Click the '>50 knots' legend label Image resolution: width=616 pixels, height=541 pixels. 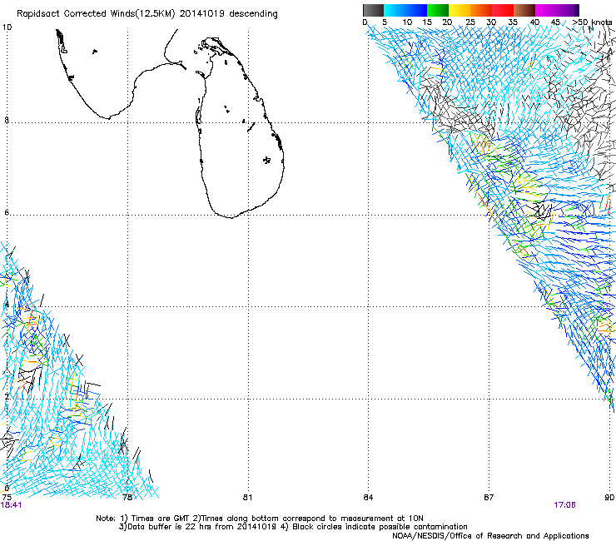click(x=592, y=22)
